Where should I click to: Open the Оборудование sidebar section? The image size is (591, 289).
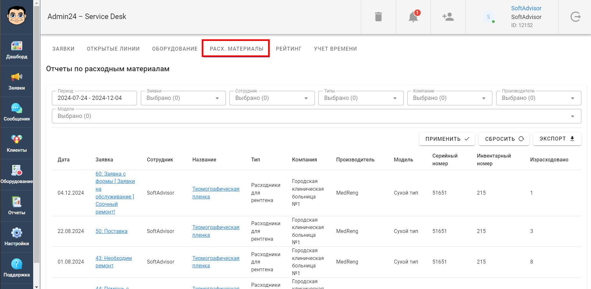pyautogui.click(x=17, y=175)
